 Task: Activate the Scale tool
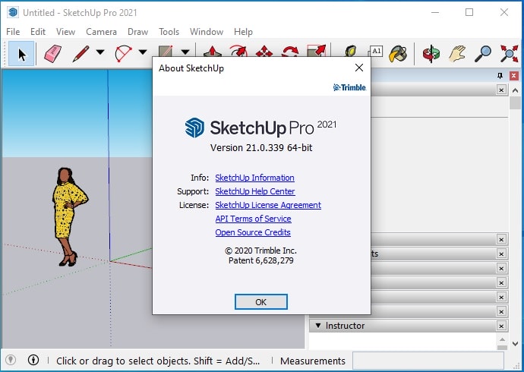[x=316, y=51]
